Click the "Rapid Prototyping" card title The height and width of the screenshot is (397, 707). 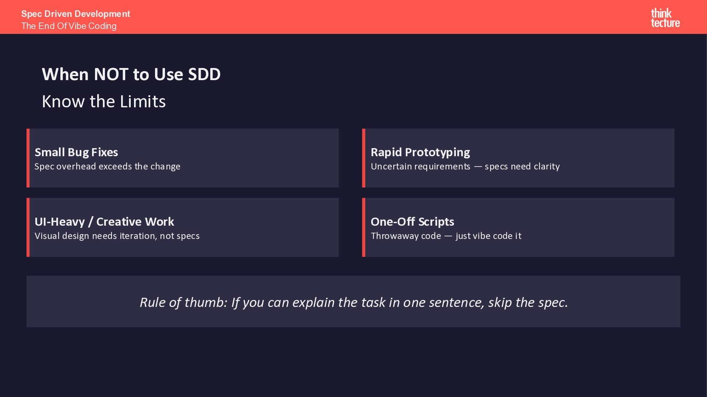(420, 152)
